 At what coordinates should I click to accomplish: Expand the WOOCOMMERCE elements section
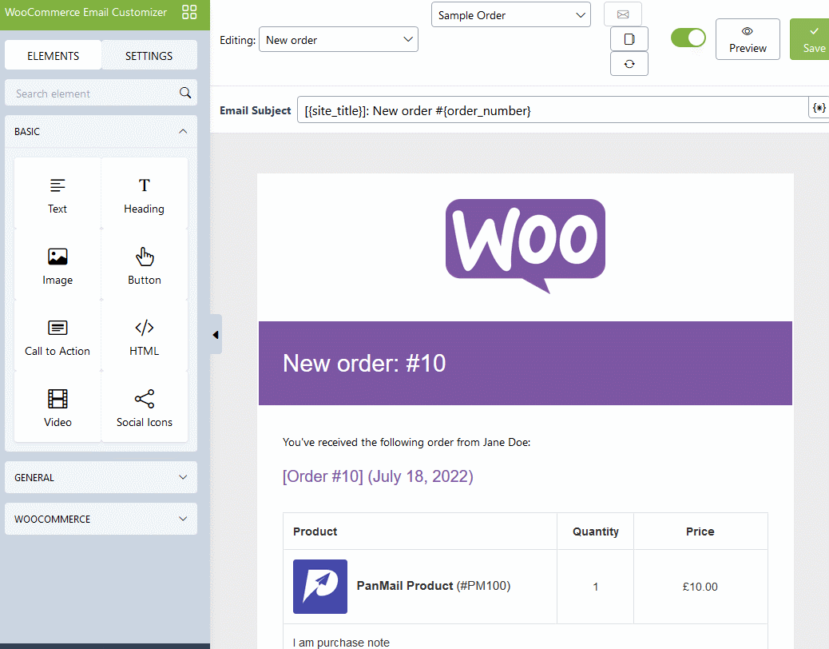[101, 519]
